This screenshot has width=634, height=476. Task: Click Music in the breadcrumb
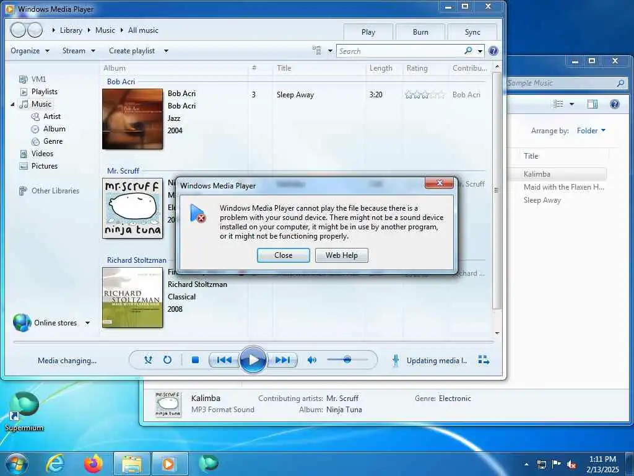point(105,30)
